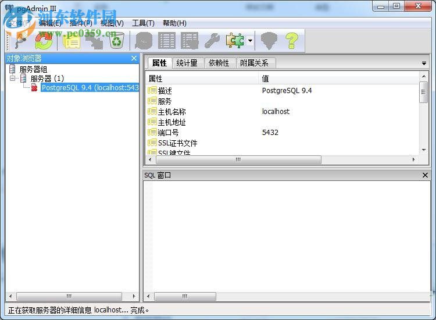This screenshot has width=436, height=320.
Task: Click the add server connection plug icon
Action: click(20, 41)
